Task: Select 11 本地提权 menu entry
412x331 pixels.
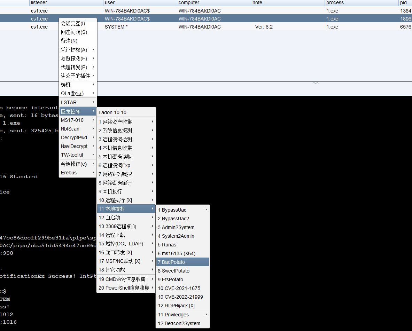Action: point(126,209)
